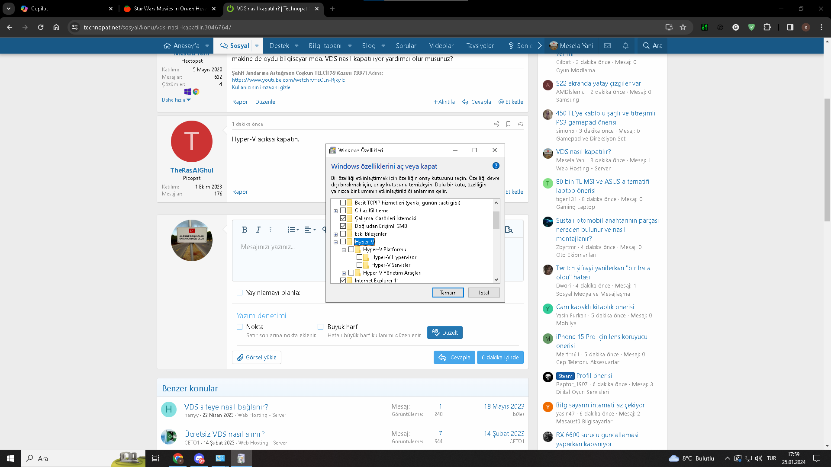Image resolution: width=831 pixels, height=467 pixels.
Task: Click the Italic formatting icon in editor
Action: 258,230
